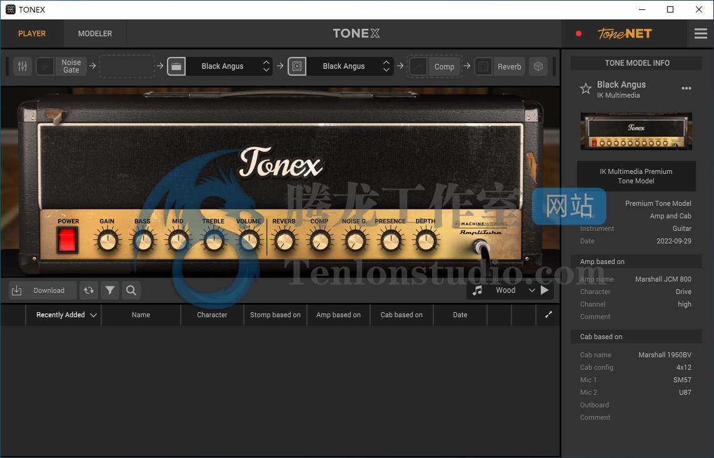Select the empty stomp slot

(x=126, y=66)
